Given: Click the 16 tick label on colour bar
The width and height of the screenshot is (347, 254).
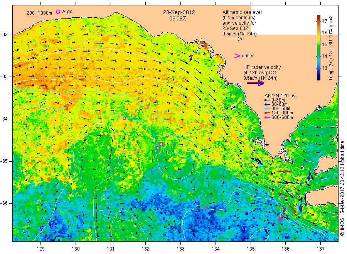Looking at the screenshot, I should [x=324, y=33].
